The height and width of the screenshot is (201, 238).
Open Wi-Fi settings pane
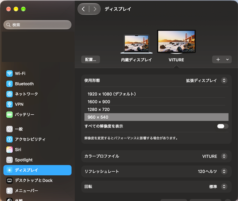(x=37, y=74)
